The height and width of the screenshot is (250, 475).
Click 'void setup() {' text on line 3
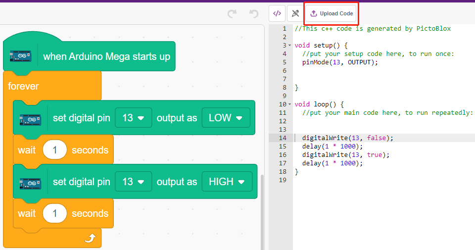pyautogui.click(x=321, y=46)
